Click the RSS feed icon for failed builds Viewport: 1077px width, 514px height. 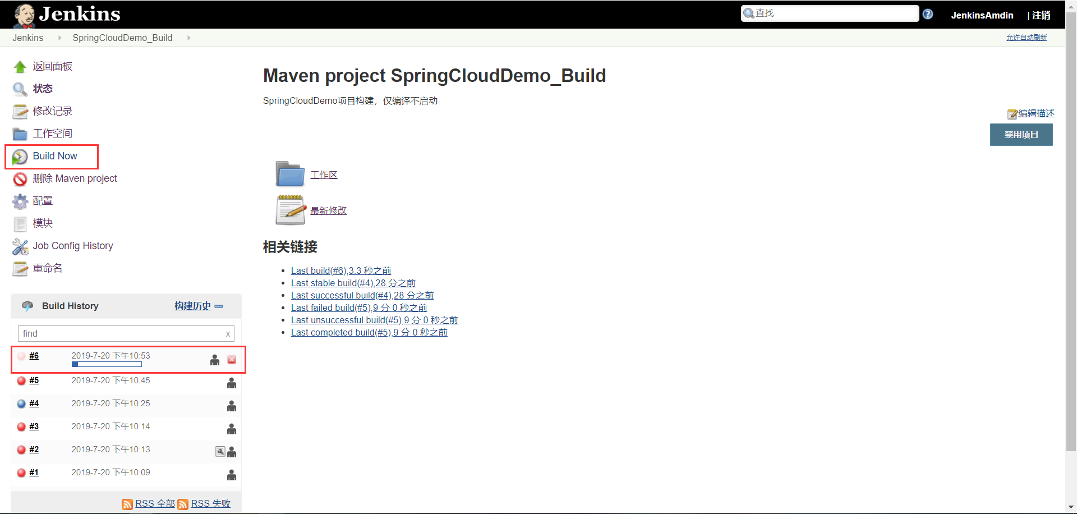pyautogui.click(x=183, y=504)
